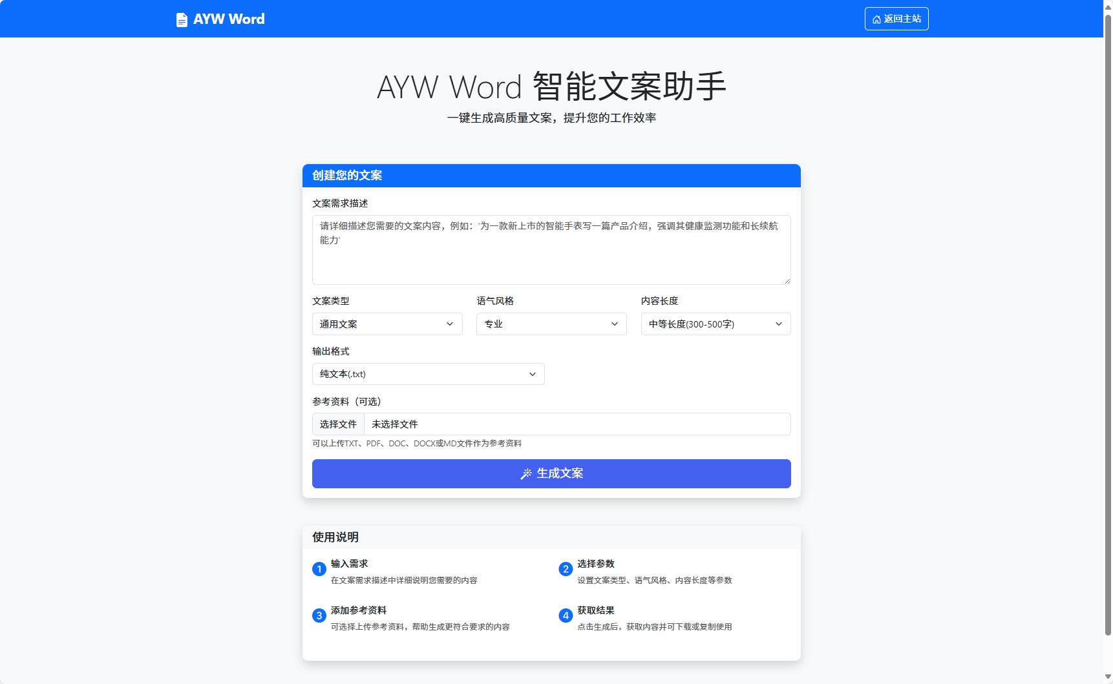Click the resize grip of description textarea
This screenshot has width=1113, height=684.
click(x=787, y=280)
